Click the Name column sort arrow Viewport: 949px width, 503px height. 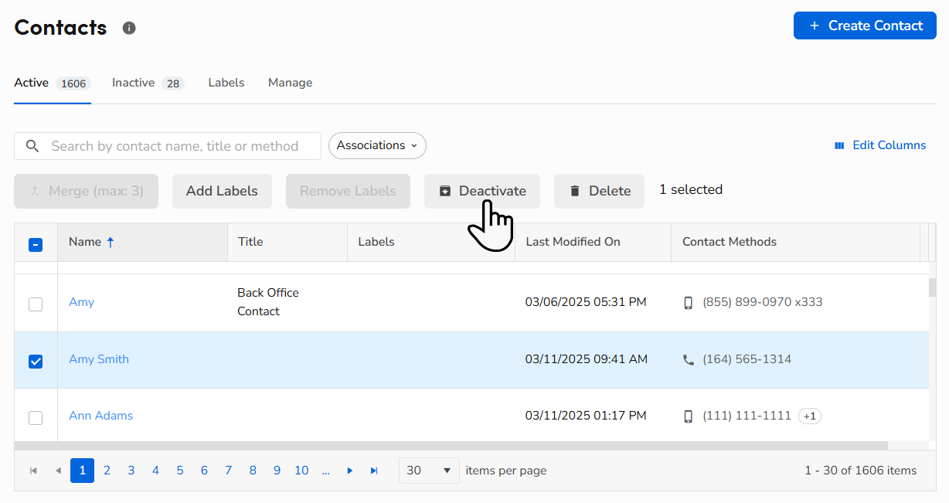111,241
